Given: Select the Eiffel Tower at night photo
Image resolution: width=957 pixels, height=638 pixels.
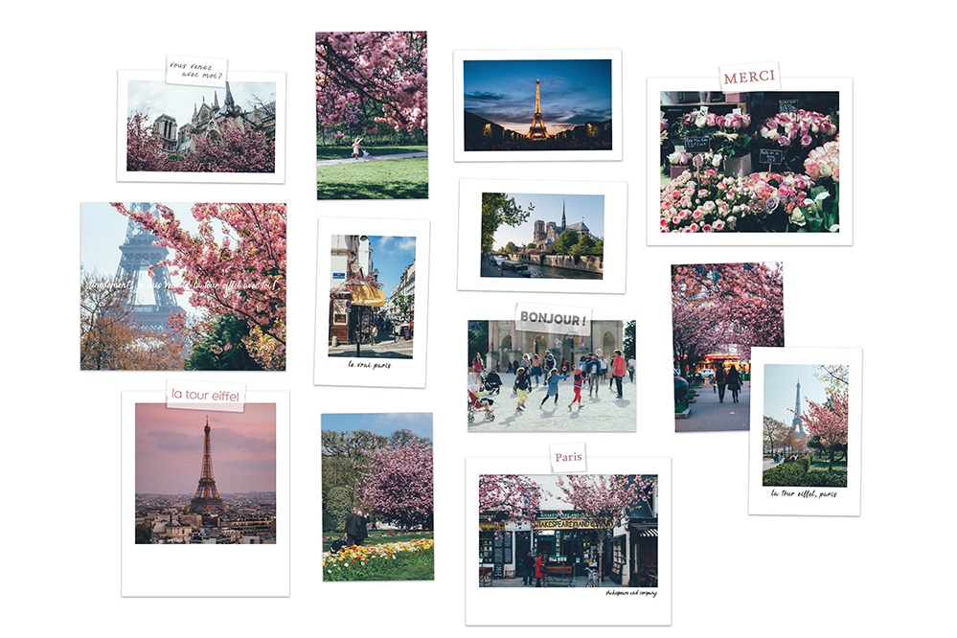Looking at the screenshot, I should coord(536,104).
